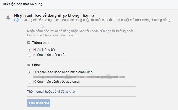Click the blue 'Bật' status text
The image size is (178, 110).
(17, 20)
